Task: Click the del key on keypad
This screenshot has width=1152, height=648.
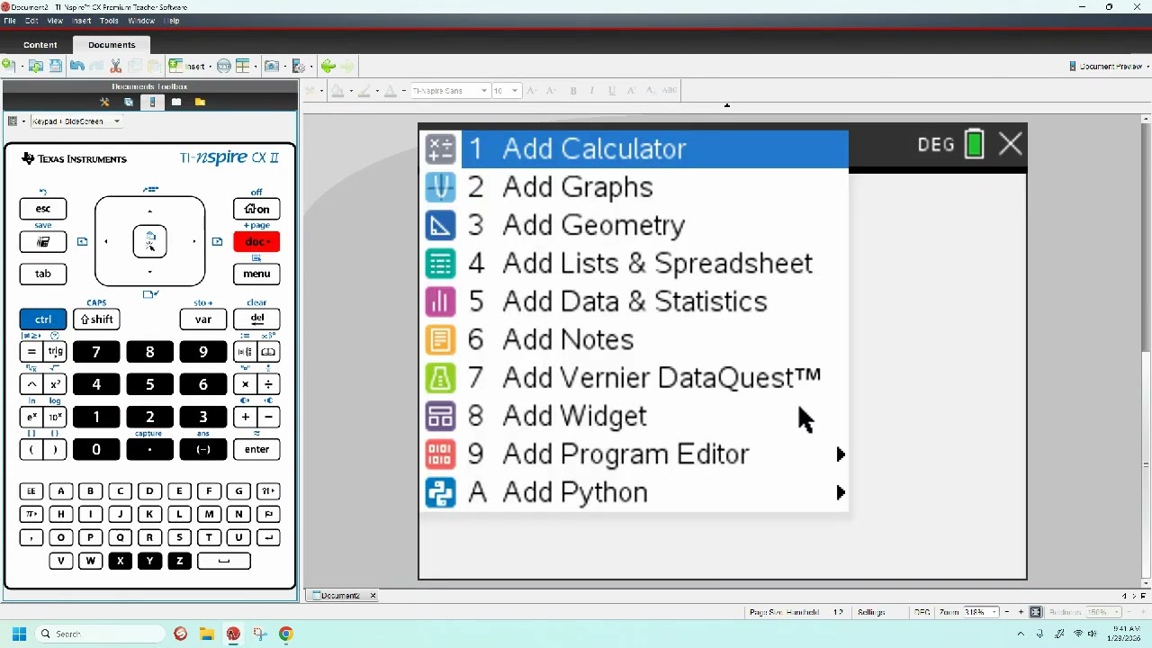Action: (256, 319)
